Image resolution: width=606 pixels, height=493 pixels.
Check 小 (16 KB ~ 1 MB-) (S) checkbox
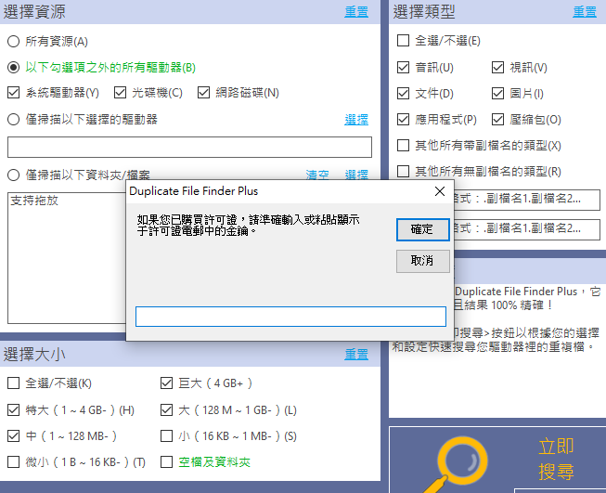point(166,436)
